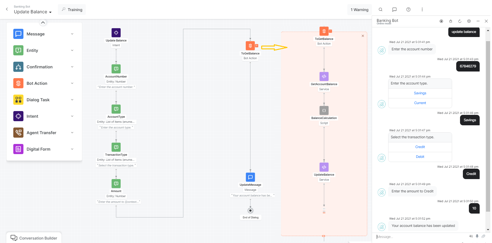Open search from the top toolbar
This screenshot has height=243, width=492.
380,9
